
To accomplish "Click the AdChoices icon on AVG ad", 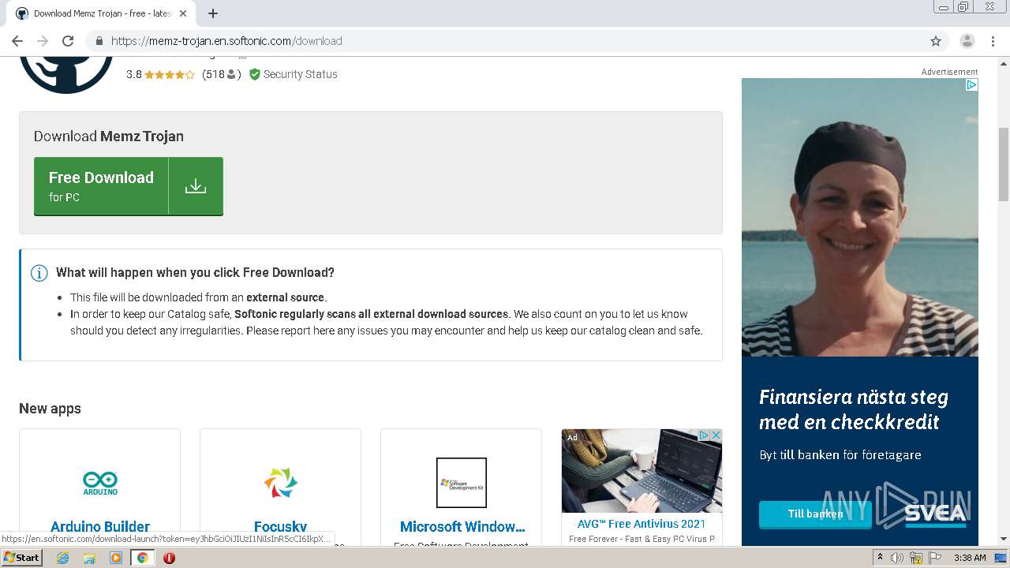I will [704, 435].
